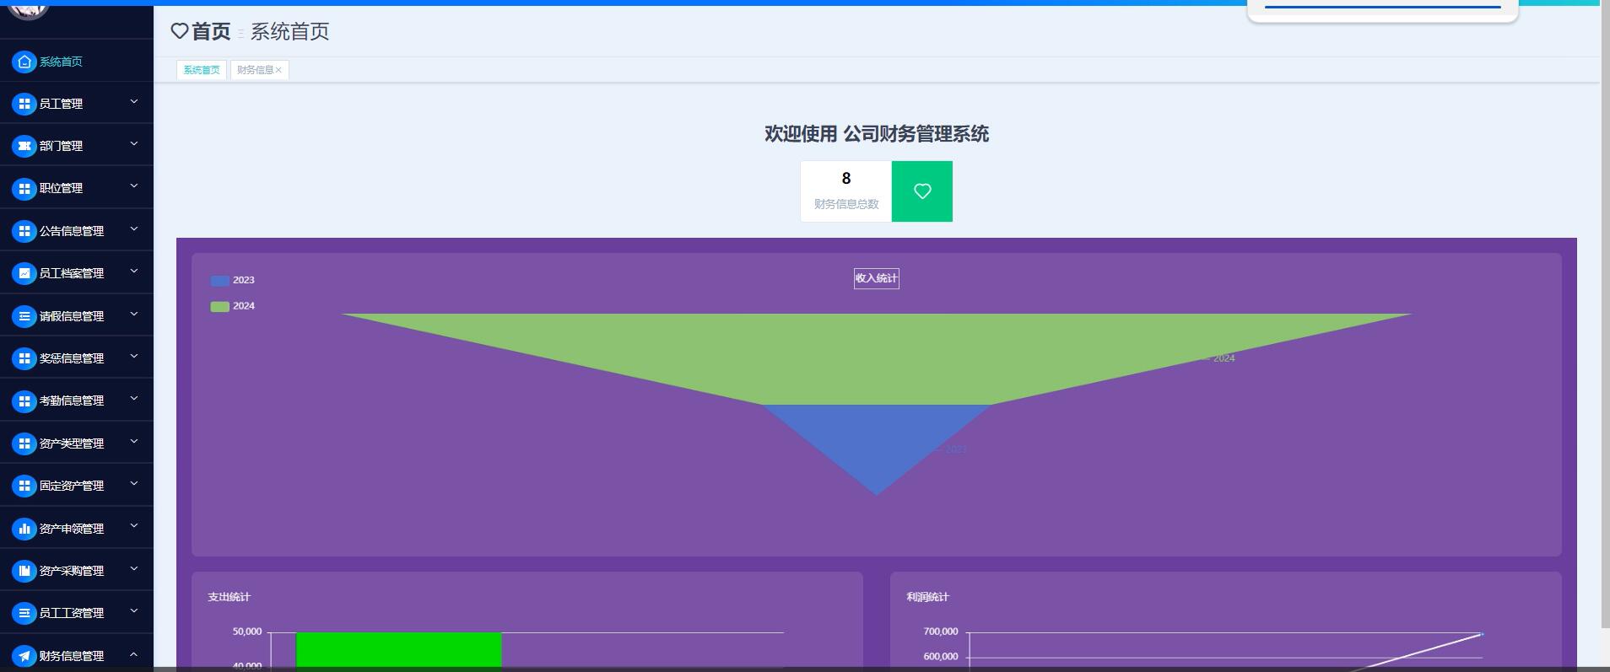
Task: Click the heart icon next to 首页 title
Action: pyautogui.click(x=180, y=31)
